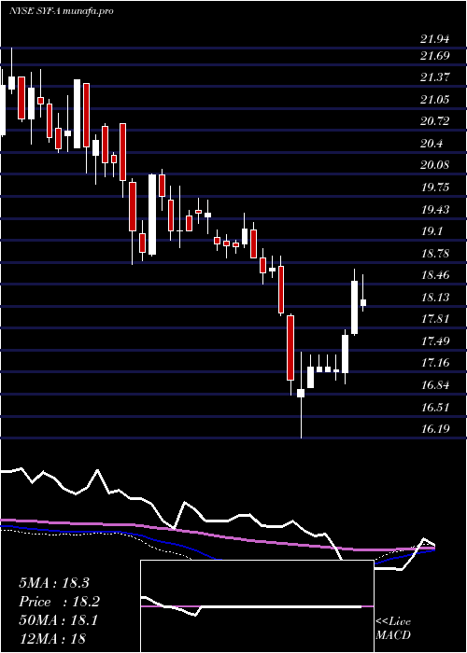The image size is (467, 653).
Task: Click the '50MA : 18.1' readout
Action: pyautogui.click(x=58, y=620)
